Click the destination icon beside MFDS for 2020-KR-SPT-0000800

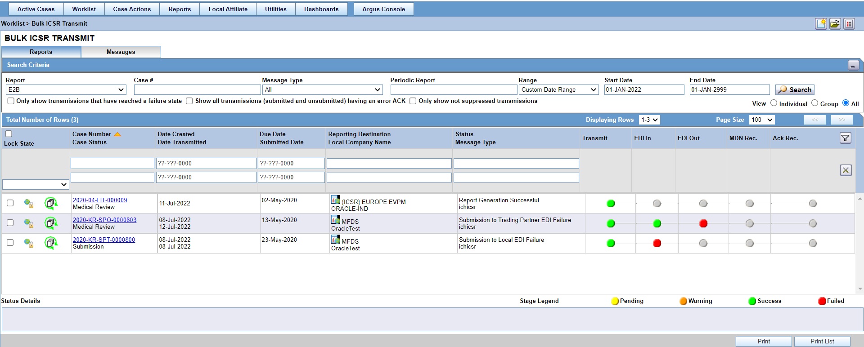[336, 239]
